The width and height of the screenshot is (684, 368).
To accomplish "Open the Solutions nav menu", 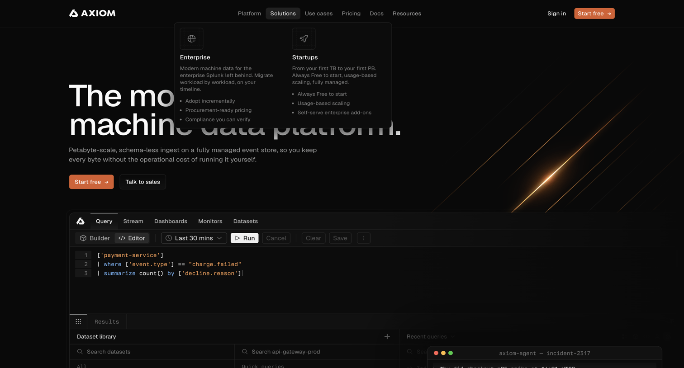I will point(283,14).
